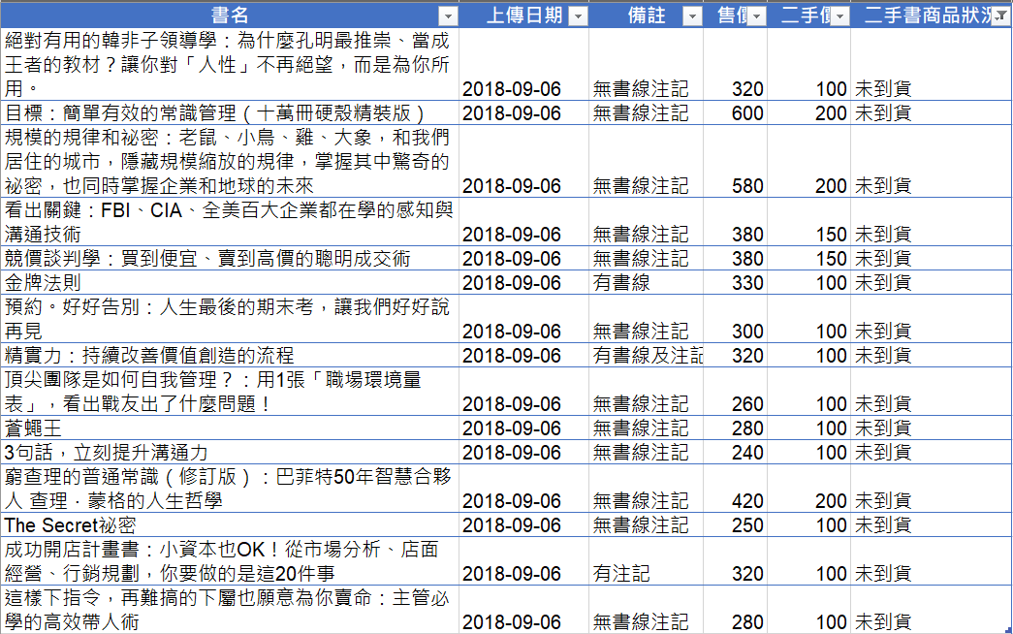Click second-hand price 200 in 目標 row

tap(831, 113)
